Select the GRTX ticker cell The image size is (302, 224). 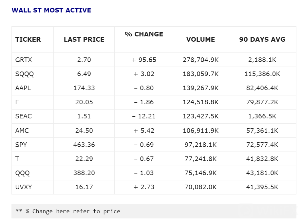coord(24,60)
